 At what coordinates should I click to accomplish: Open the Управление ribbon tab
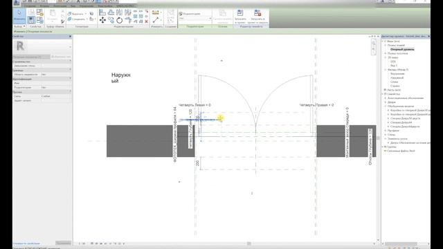(x=86, y=6)
